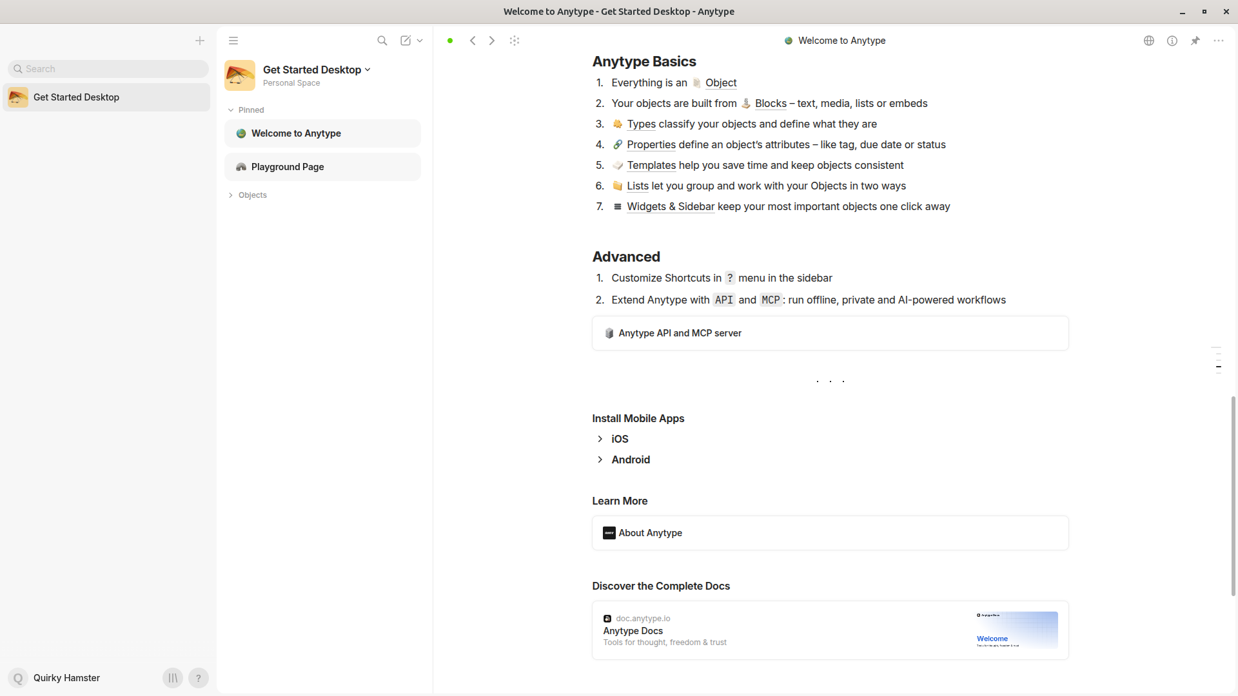1238x696 pixels.
Task: Open the Anytype Docs bookmark
Action: (x=830, y=630)
